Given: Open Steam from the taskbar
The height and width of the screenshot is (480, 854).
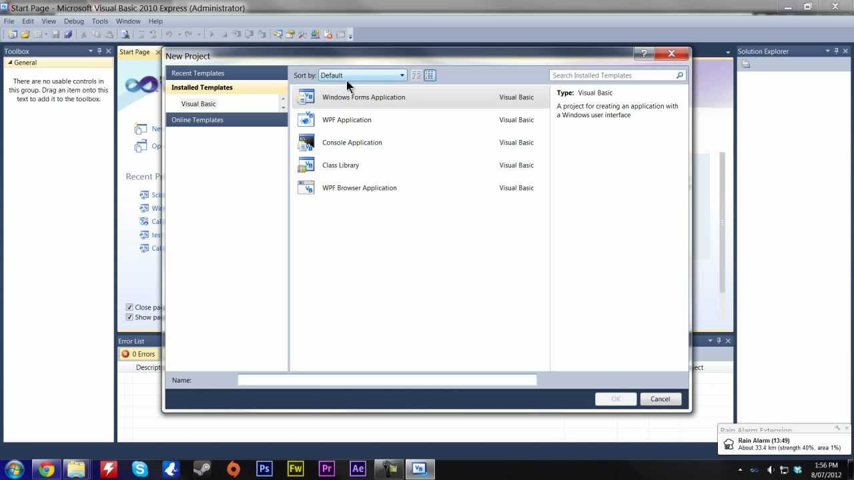Looking at the screenshot, I should point(202,469).
